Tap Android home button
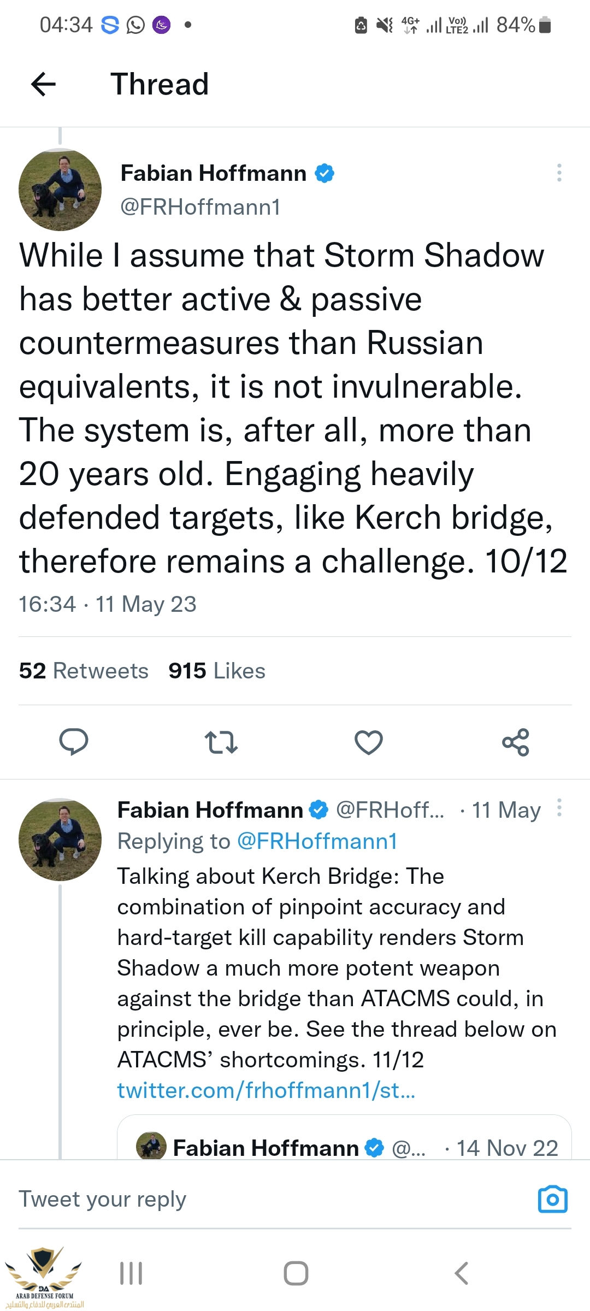The width and height of the screenshot is (590, 1311). [296, 1273]
